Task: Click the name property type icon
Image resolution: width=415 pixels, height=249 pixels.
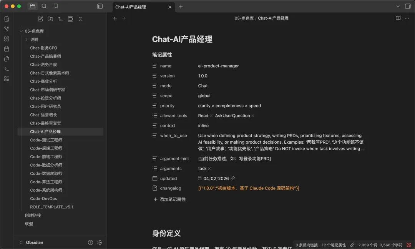Action: click(x=155, y=66)
